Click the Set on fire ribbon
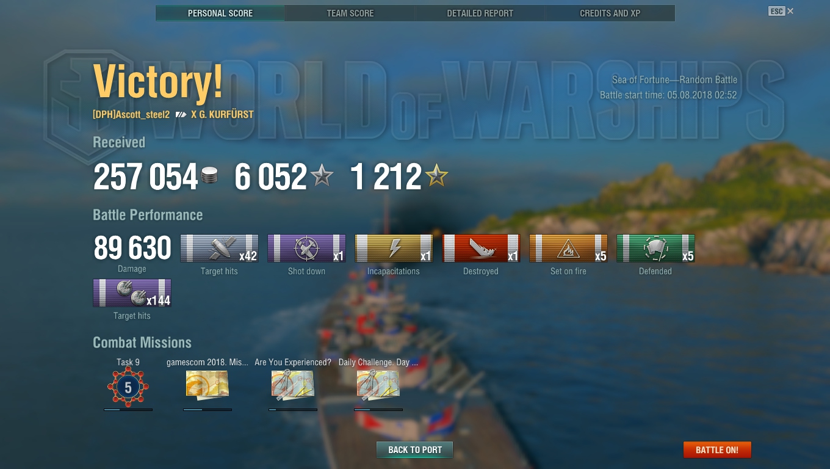Viewport: 830px width, 469px height. tap(568, 249)
